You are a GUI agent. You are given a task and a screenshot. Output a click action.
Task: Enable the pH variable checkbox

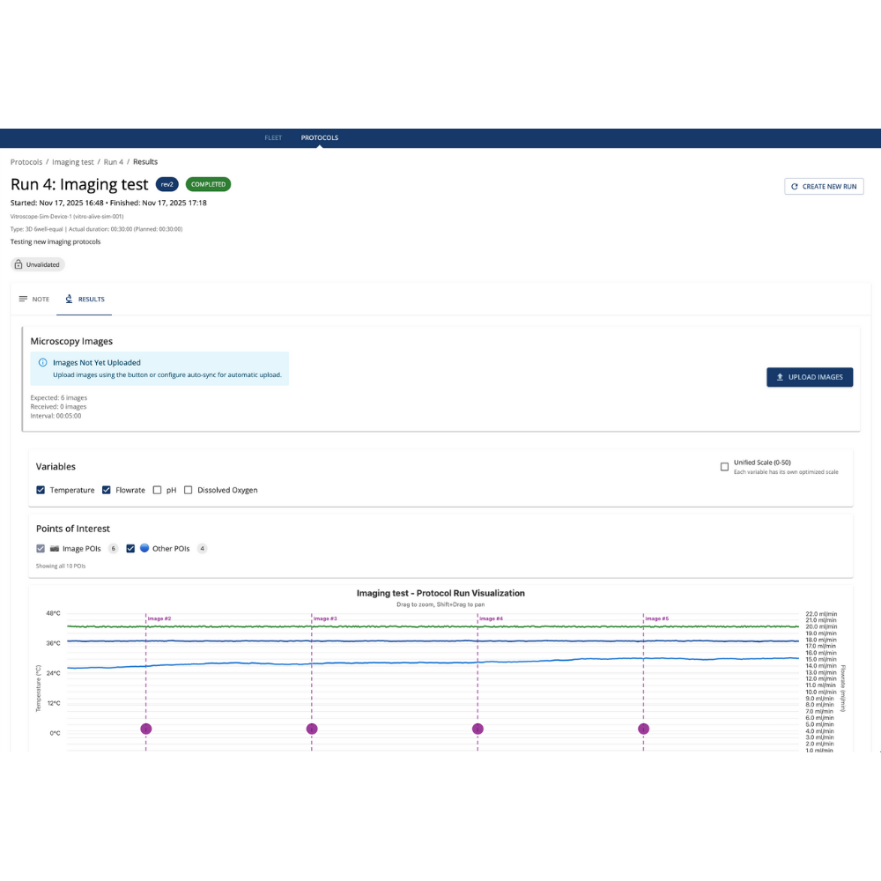pos(157,490)
